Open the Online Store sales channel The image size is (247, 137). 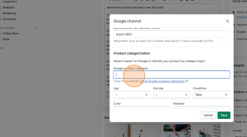[11, 33]
